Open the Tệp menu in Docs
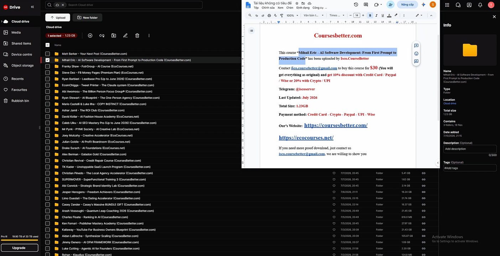This screenshot has height=256, width=500. [x=256, y=7]
